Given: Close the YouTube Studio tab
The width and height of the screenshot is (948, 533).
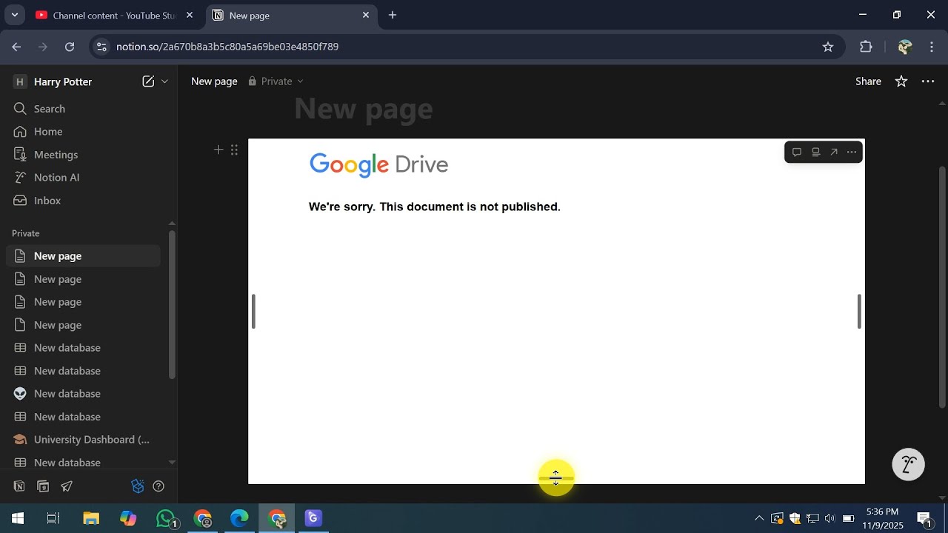Looking at the screenshot, I should tap(190, 15).
